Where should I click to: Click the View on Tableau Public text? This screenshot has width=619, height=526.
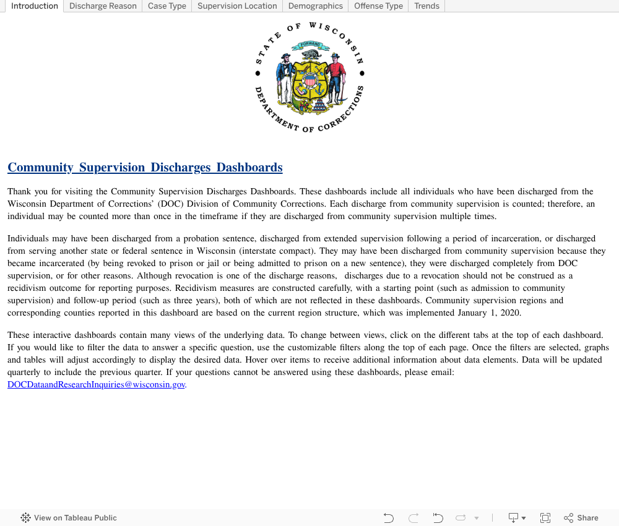pyautogui.click(x=75, y=518)
